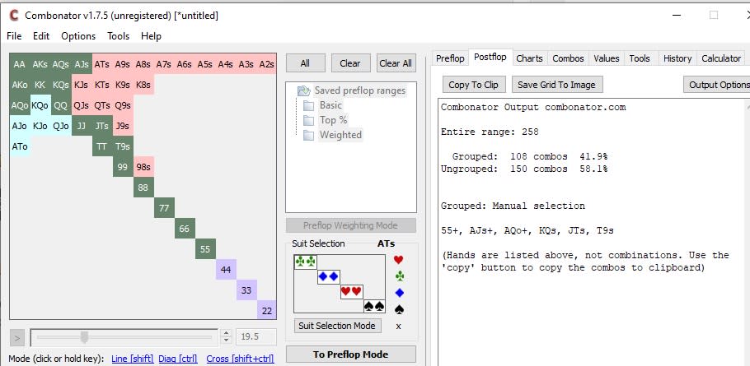The width and height of the screenshot is (750, 366).
Task: Toggle the spades-spades suit combo cell
Action: pos(374,306)
